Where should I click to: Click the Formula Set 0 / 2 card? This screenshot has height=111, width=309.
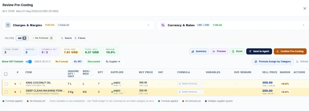49,51
